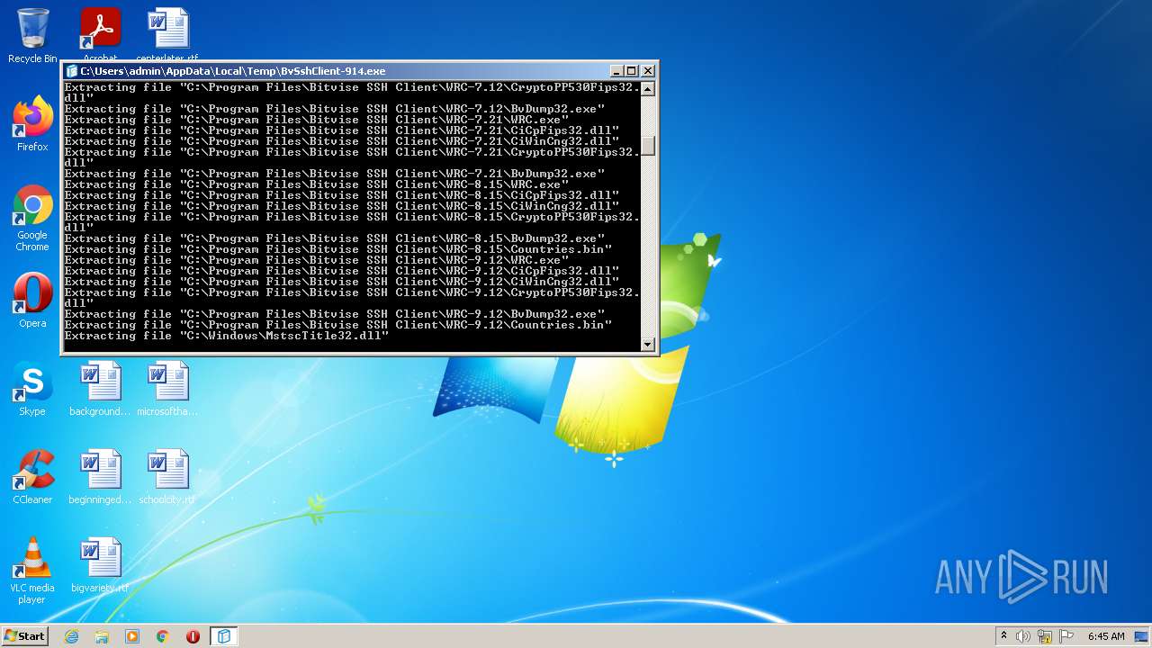Image resolution: width=1152 pixels, height=648 pixels.
Task: Open the Acrobat Reader desktop shortcut
Action: [x=100, y=34]
